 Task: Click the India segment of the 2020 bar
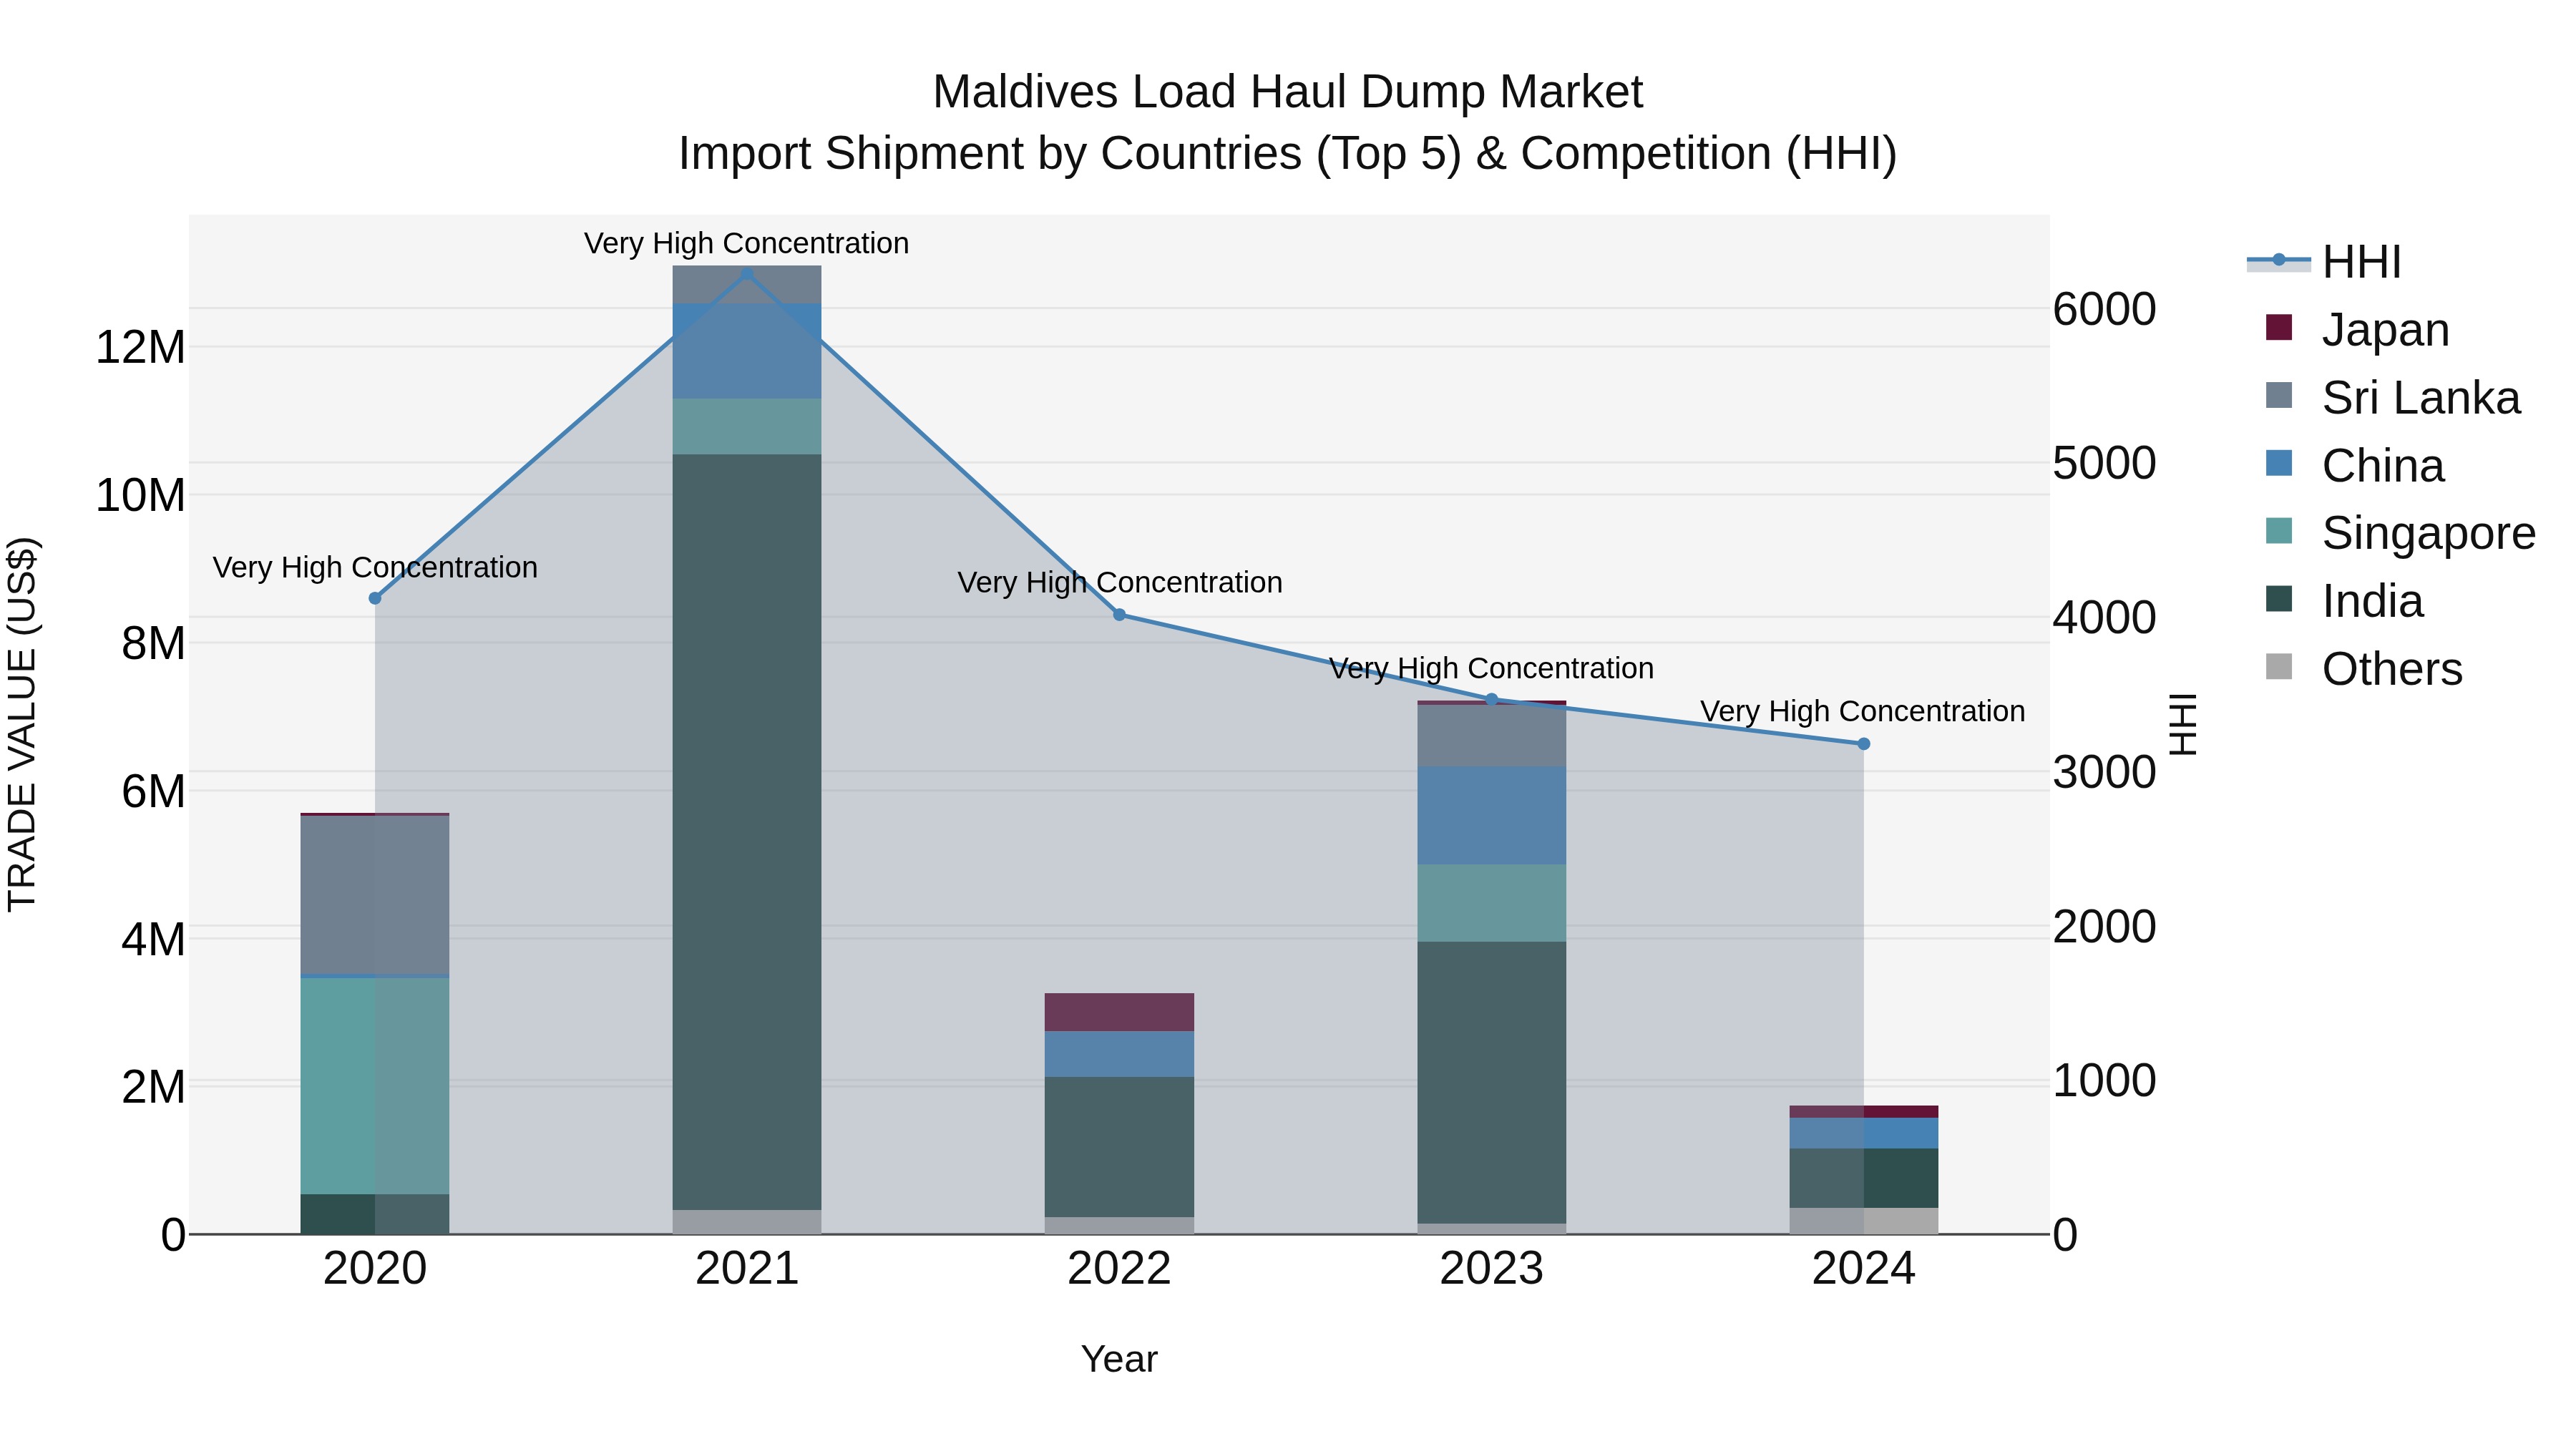(375, 1214)
